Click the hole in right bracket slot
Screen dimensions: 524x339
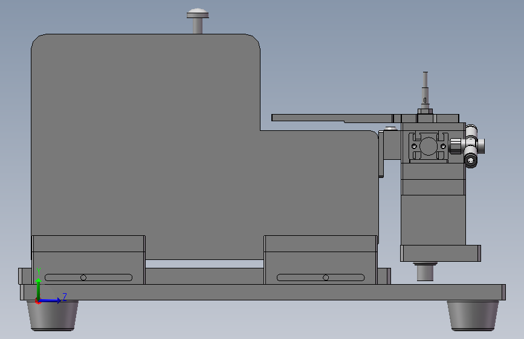tap(326, 277)
